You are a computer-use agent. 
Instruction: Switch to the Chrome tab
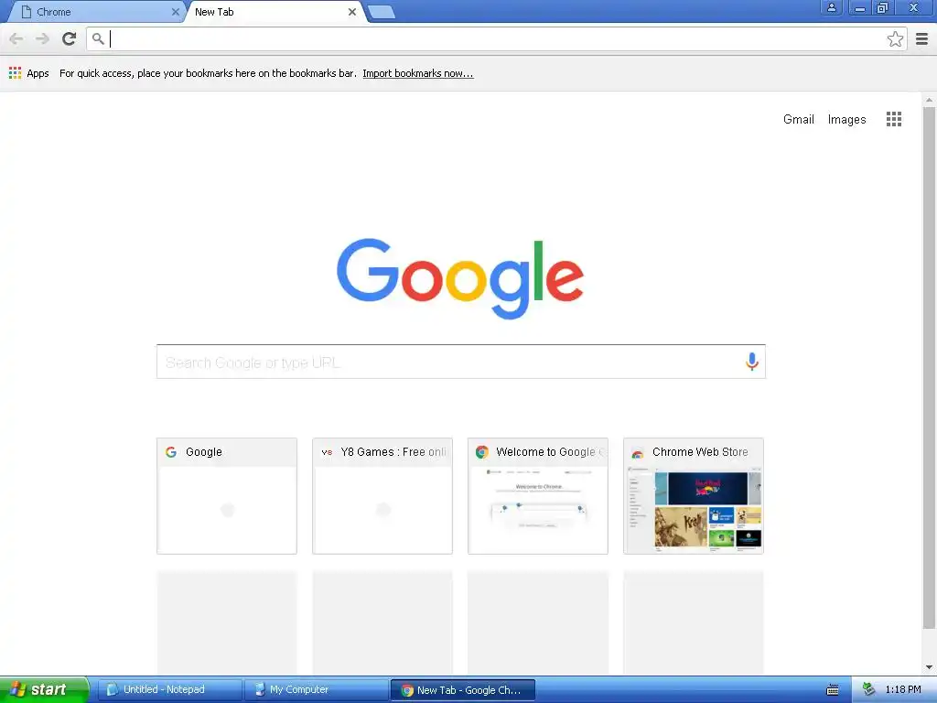[x=95, y=12]
